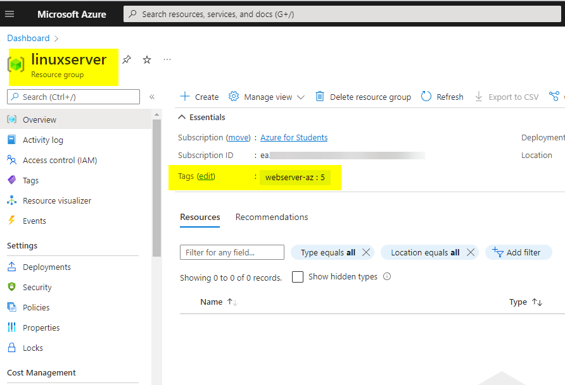Screen dimensions: 565x385
Task: Click the Filter for any field box
Action: (x=232, y=252)
